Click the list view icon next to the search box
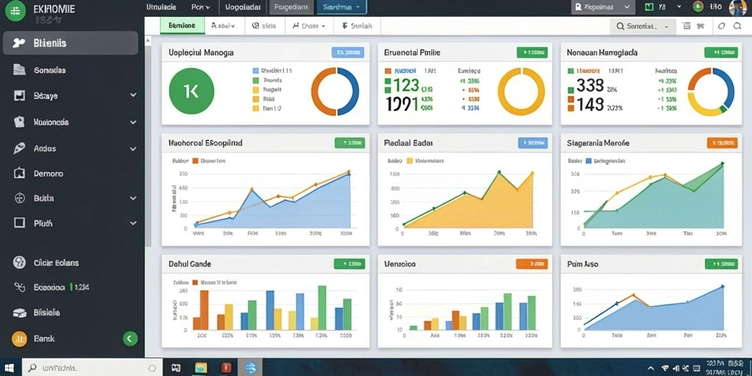The image size is (752, 376). (687, 26)
